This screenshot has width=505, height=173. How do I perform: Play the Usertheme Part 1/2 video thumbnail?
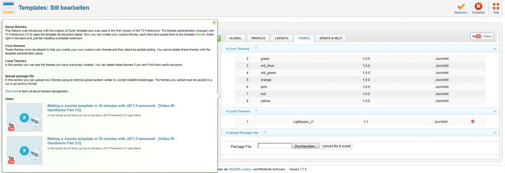point(24,118)
